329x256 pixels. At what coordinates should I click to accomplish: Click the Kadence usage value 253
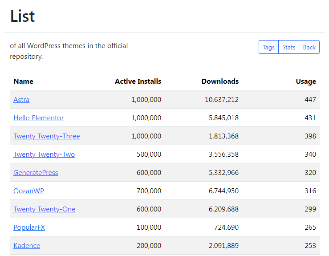point(310,246)
